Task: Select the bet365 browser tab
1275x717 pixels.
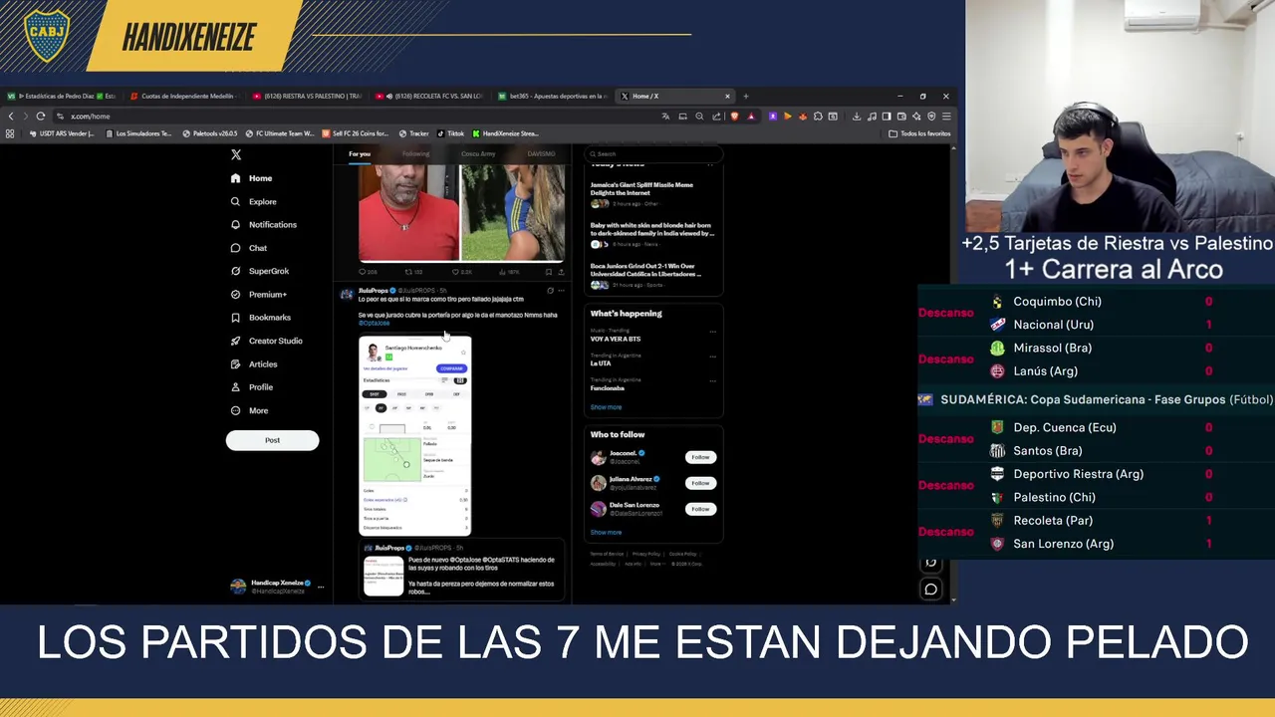Action: (x=553, y=97)
